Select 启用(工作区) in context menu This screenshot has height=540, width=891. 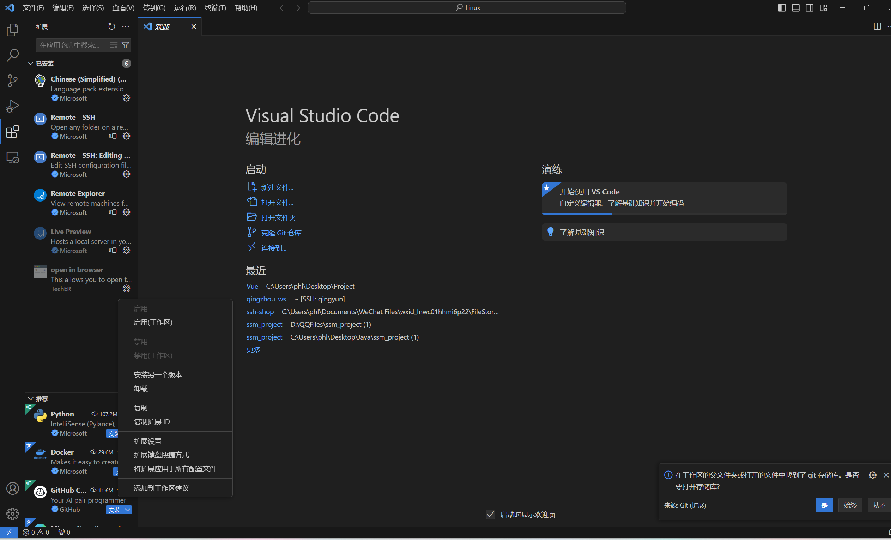(175, 322)
